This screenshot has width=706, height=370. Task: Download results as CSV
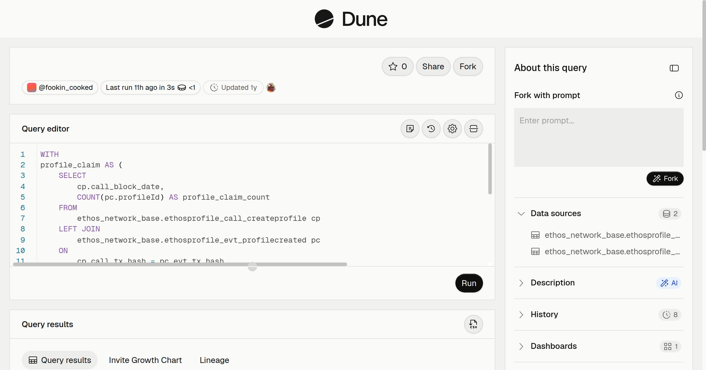coord(473,324)
